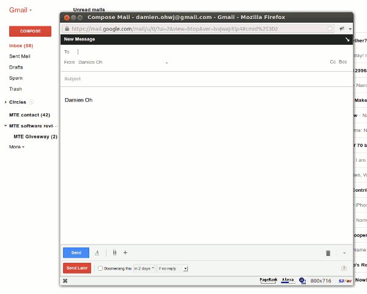Open the 'if no reply' dropdown

point(172,268)
